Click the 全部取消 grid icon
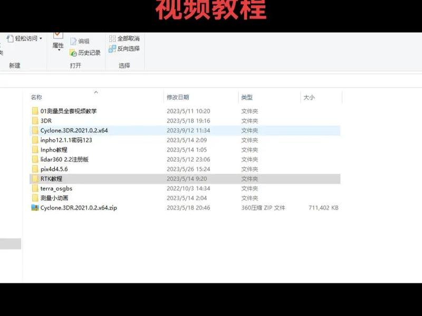The width and height of the screenshot is (422, 316). [x=112, y=38]
